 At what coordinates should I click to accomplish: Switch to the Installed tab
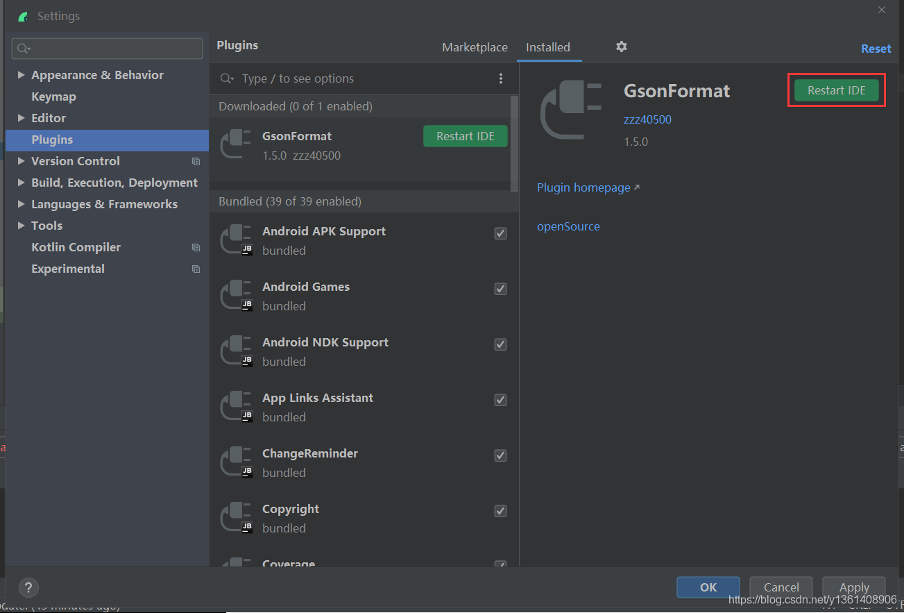click(548, 47)
